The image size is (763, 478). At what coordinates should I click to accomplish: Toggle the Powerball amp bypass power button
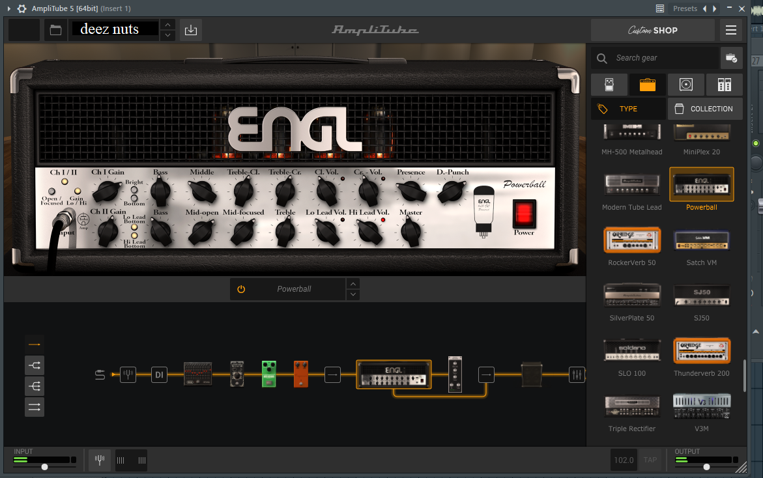point(241,289)
